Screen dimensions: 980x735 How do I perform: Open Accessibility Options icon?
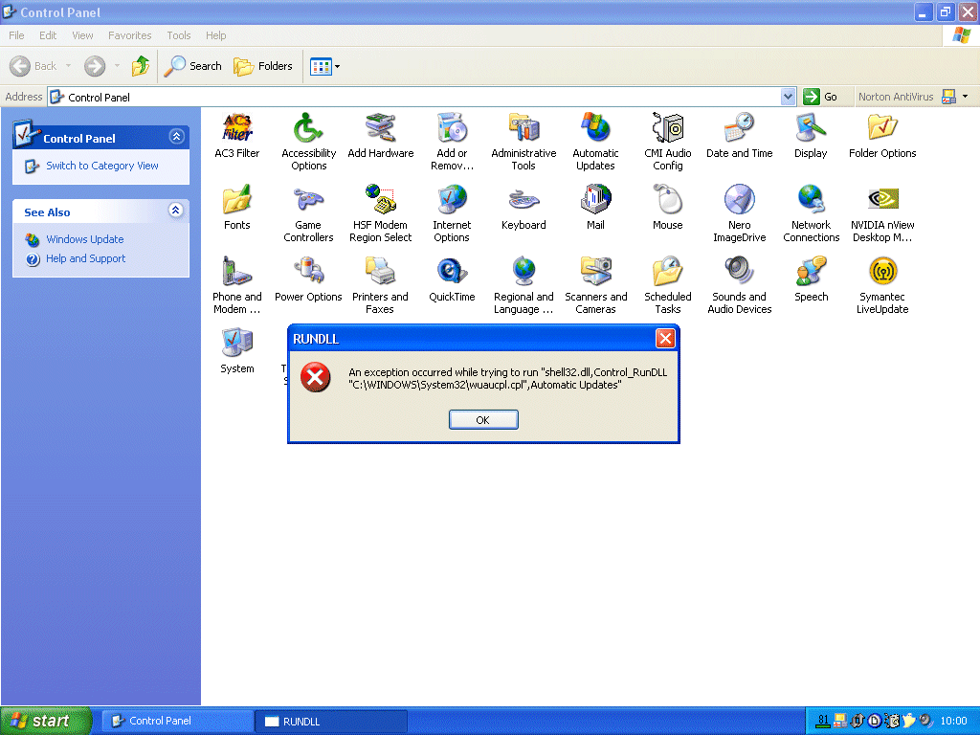[x=309, y=128]
